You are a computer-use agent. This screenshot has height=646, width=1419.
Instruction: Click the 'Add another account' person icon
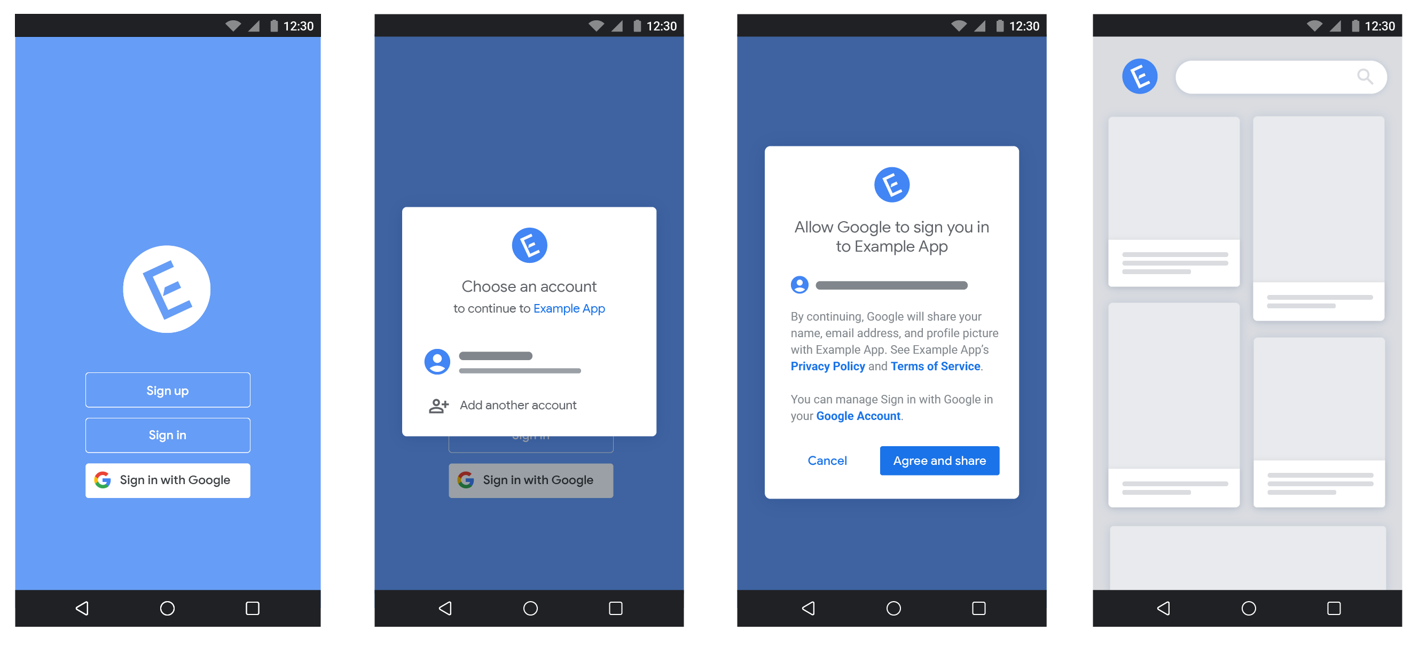(439, 405)
